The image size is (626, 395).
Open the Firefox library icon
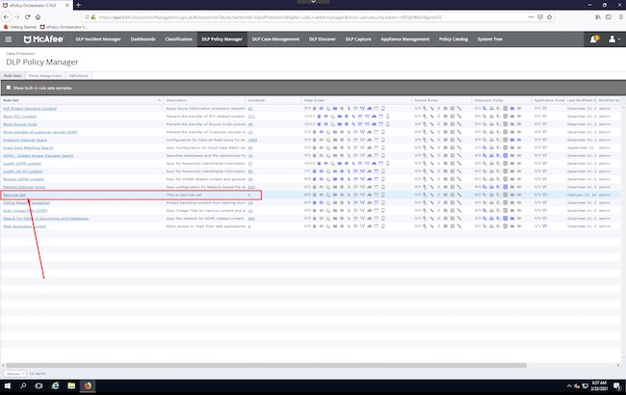[598, 17]
